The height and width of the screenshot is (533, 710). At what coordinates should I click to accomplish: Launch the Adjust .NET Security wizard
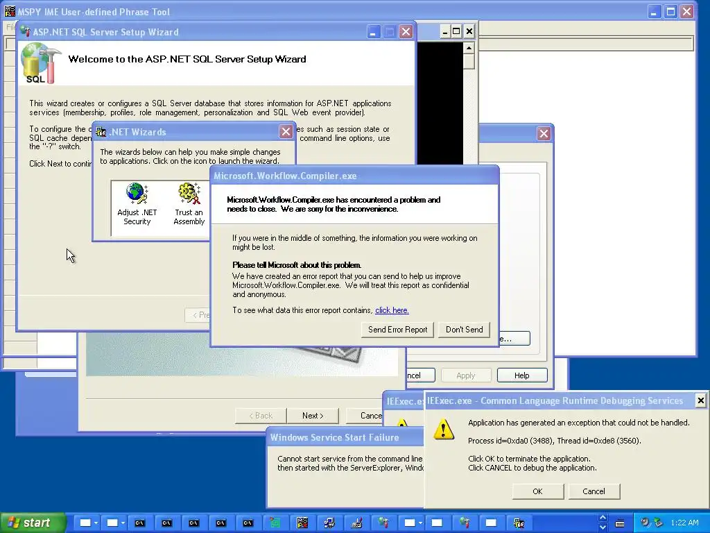(137, 203)
